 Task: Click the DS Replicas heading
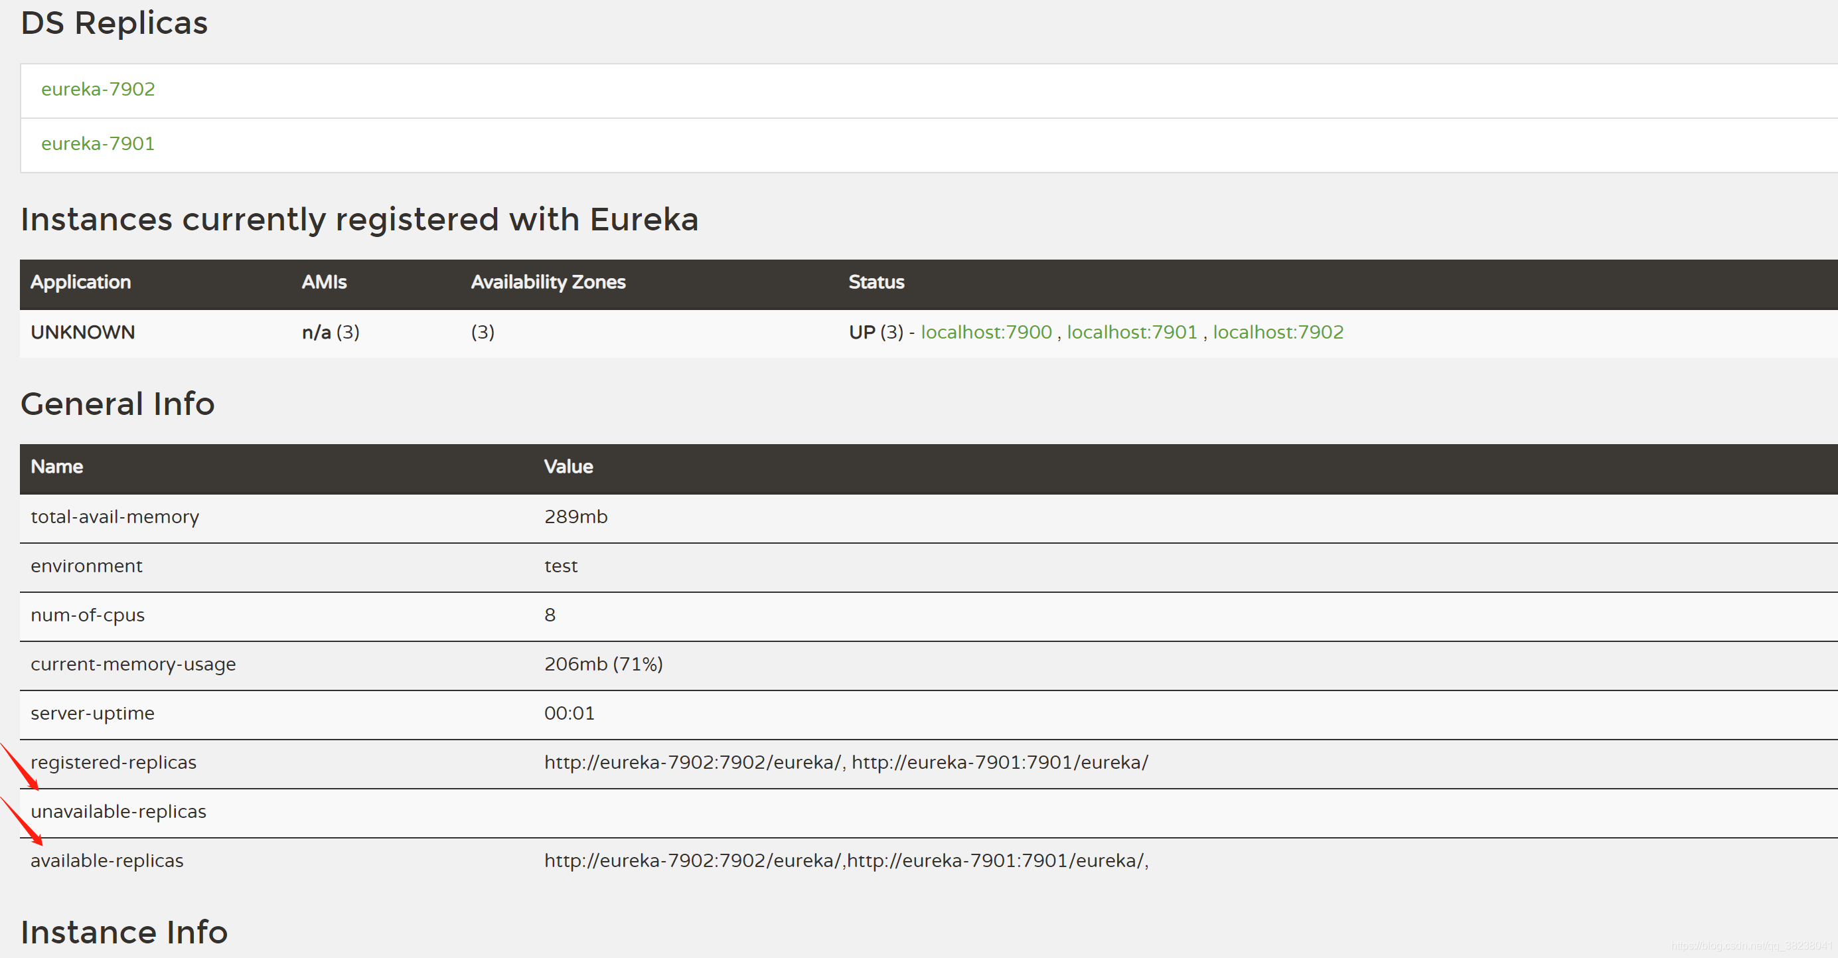(x=114, y=23)
